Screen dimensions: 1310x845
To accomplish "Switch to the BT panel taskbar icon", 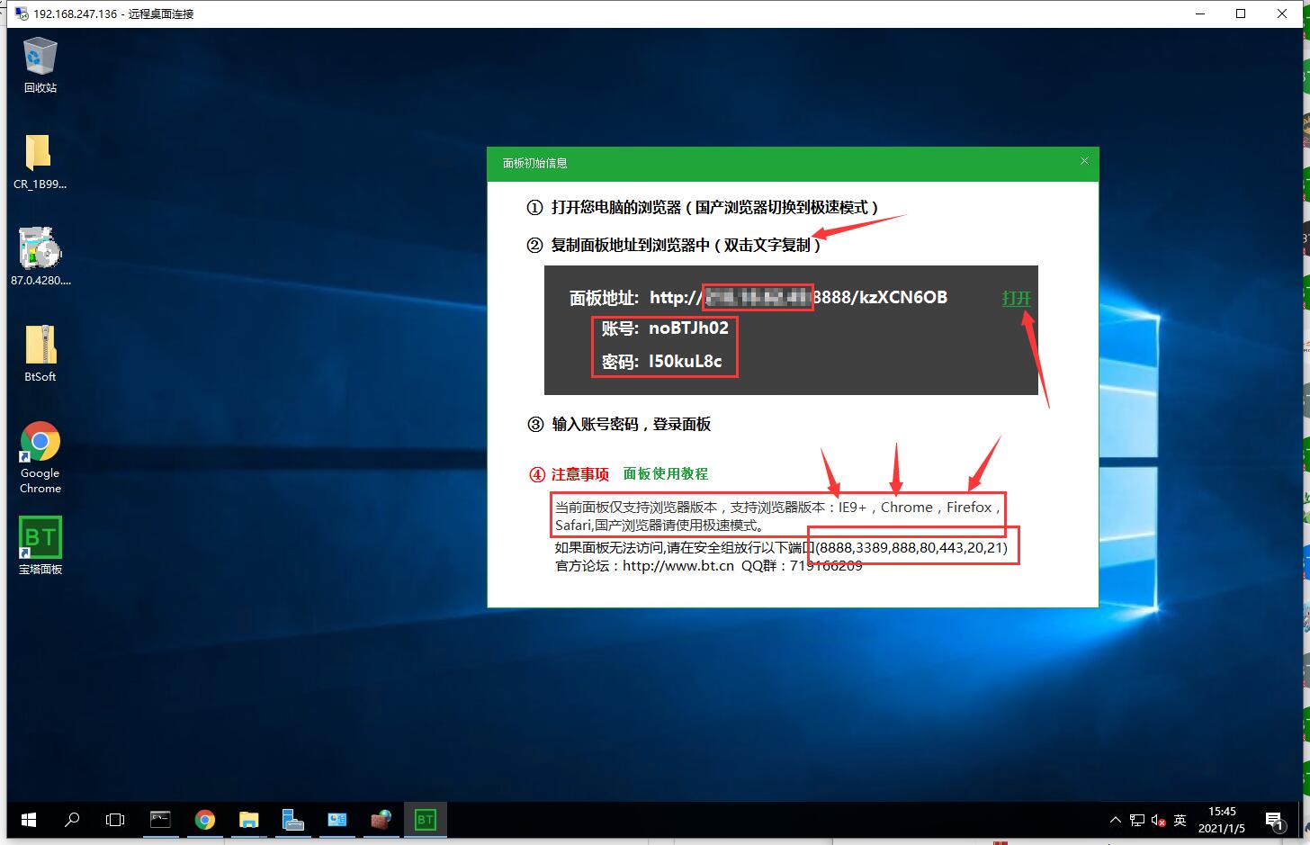I will pyautogui.click(x=426, y=820).
